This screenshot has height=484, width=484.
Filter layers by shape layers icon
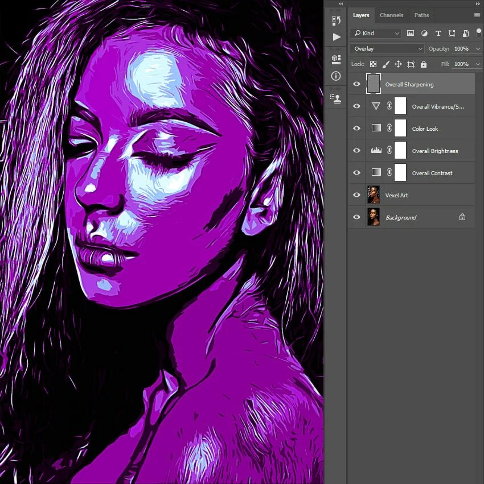pyautogui.click(x=452, y=34)
